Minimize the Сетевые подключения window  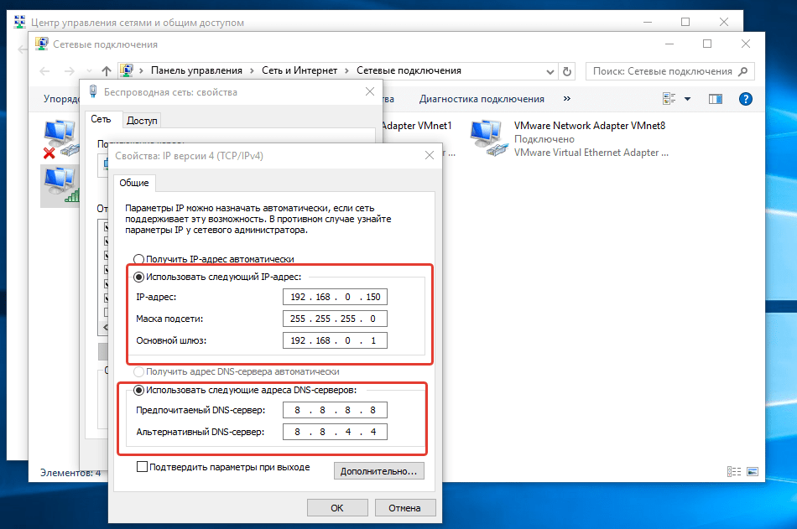pos(669,44)
